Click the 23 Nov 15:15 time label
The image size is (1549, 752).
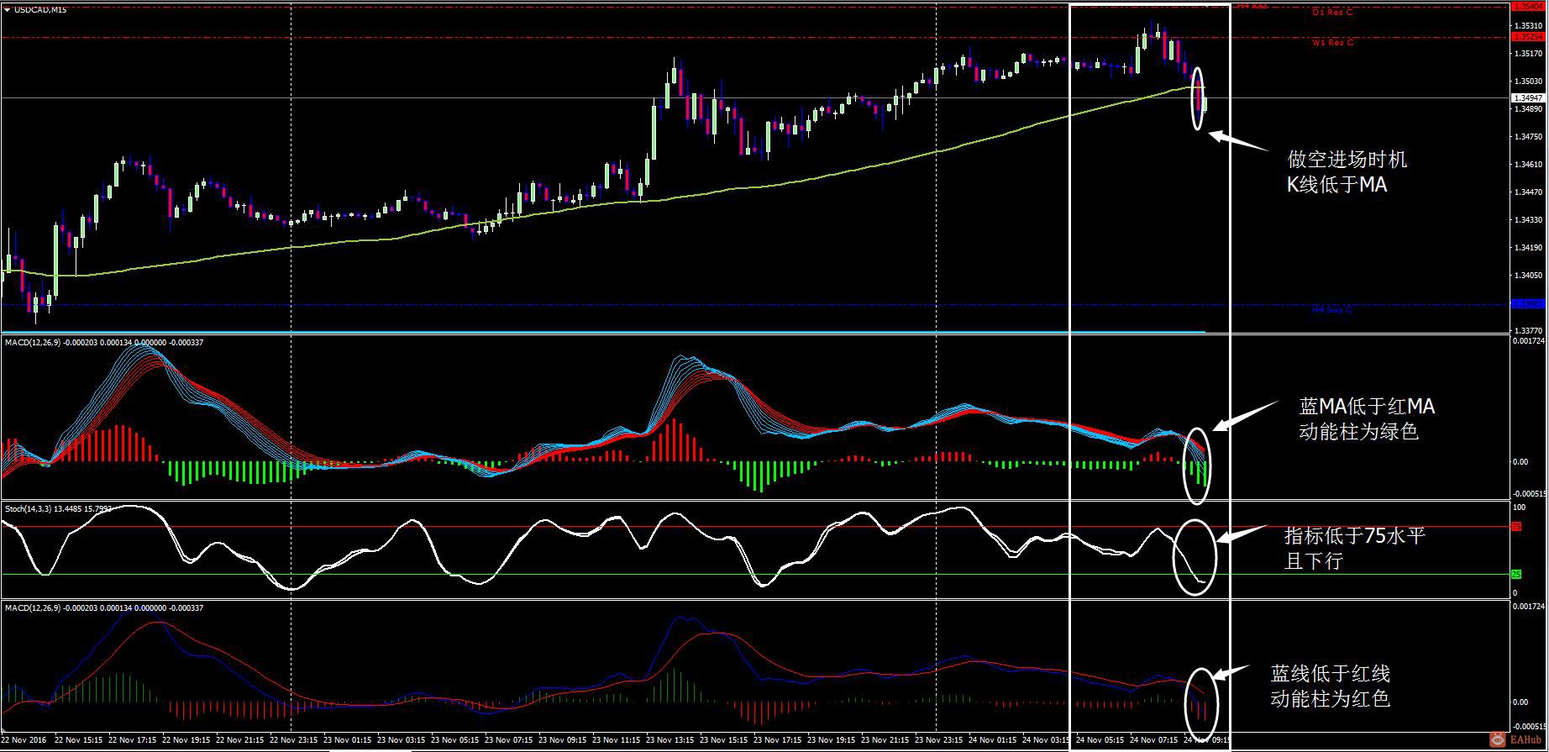(x=724, y=740)
